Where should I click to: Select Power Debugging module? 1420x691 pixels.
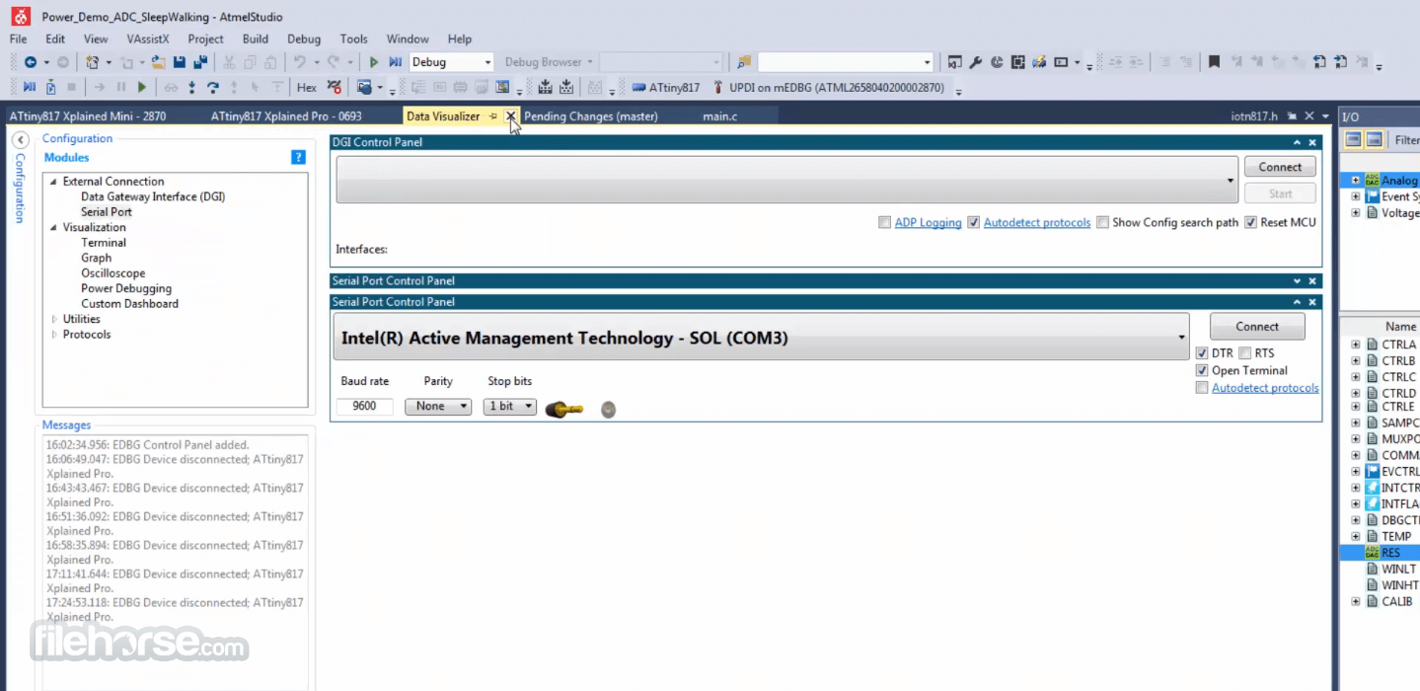[x=126, y=288]
